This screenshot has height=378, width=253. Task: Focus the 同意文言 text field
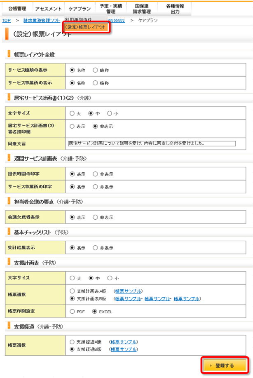point(152,143)
